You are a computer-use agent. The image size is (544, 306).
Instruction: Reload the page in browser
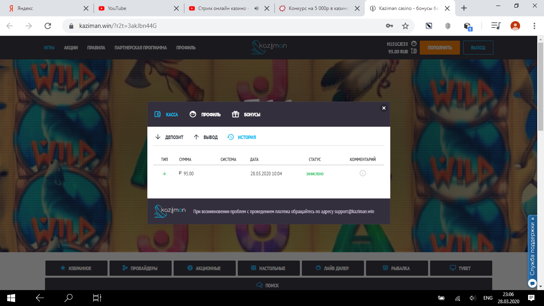pyautogui.click(x=48, y=26)
